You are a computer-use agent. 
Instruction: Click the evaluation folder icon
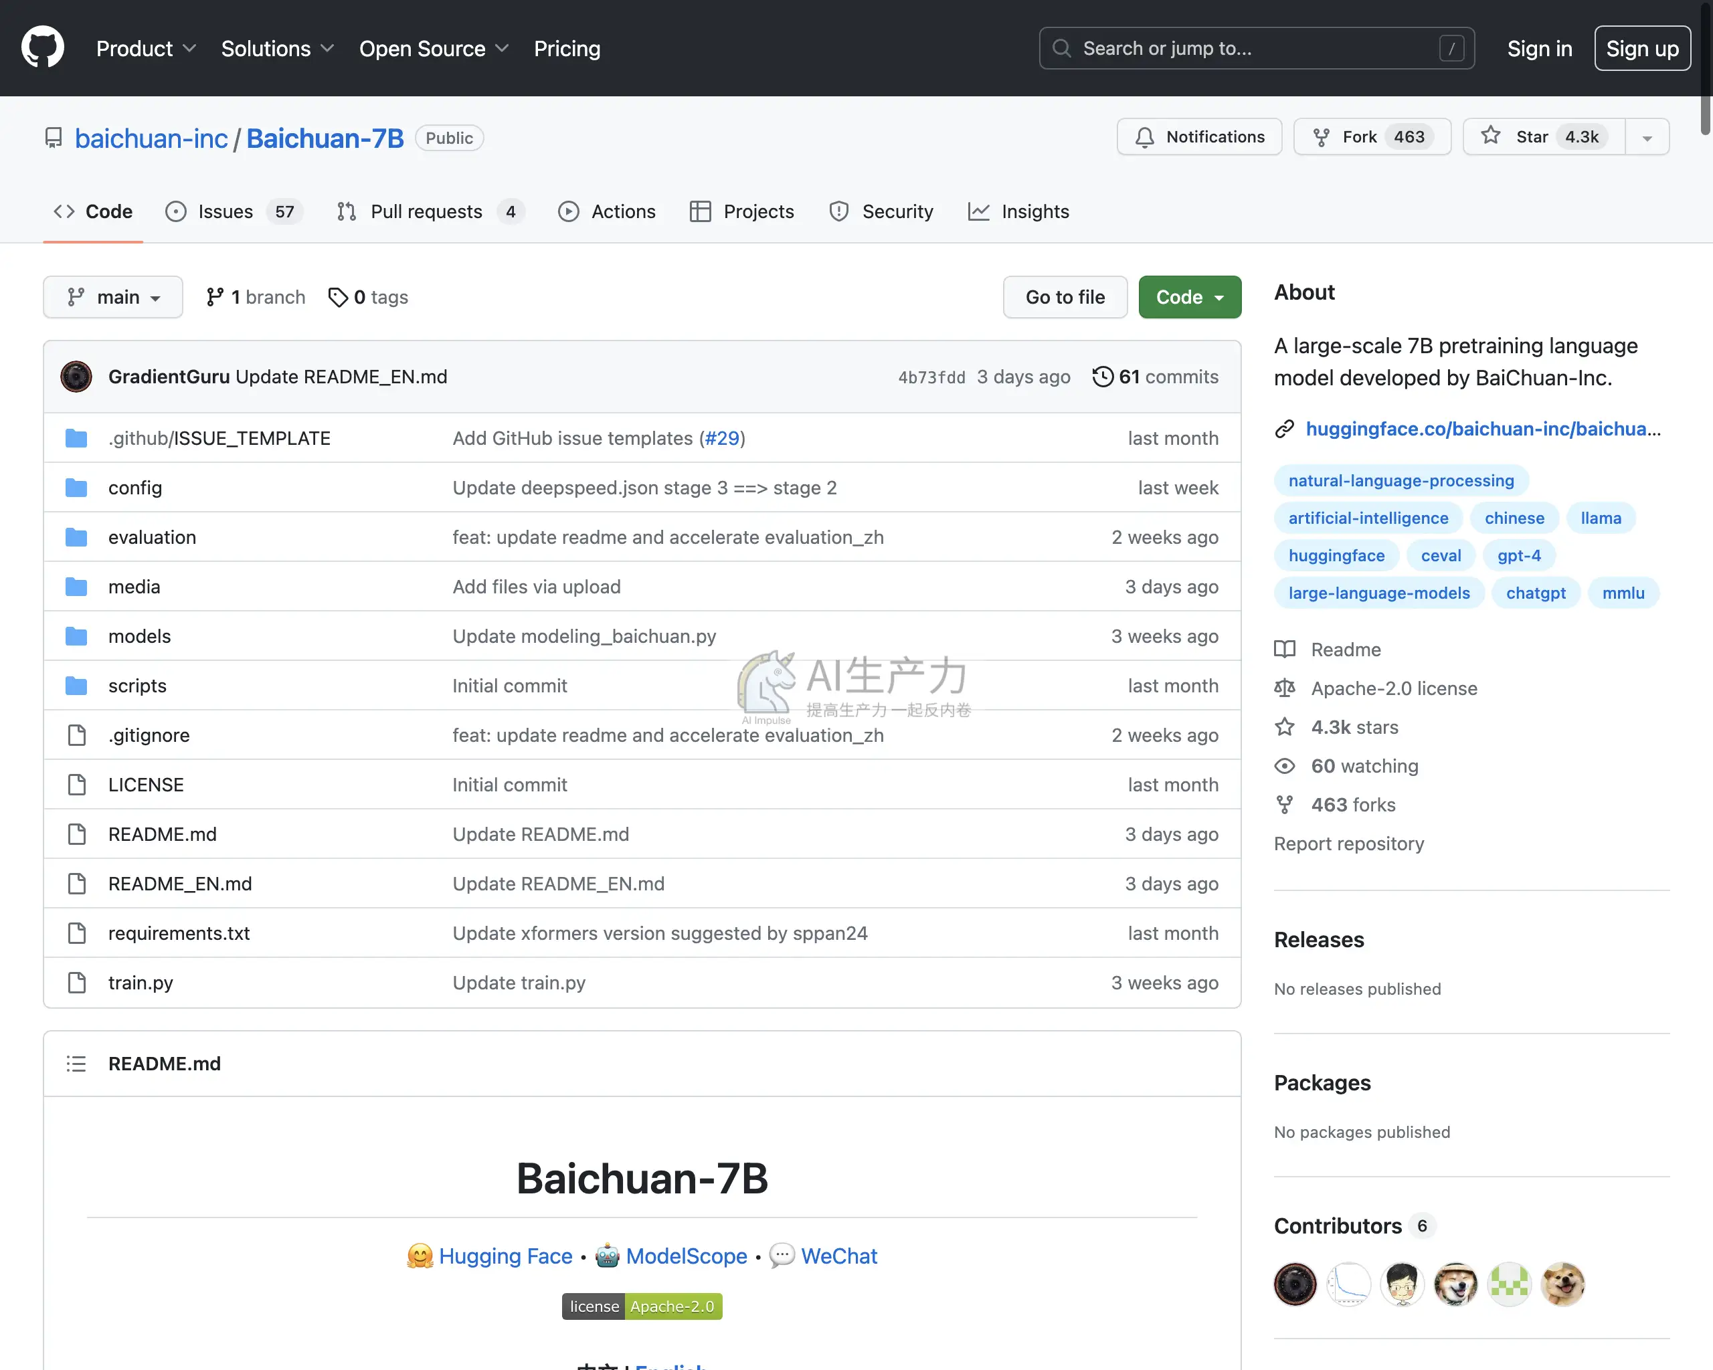click(76, 537)
